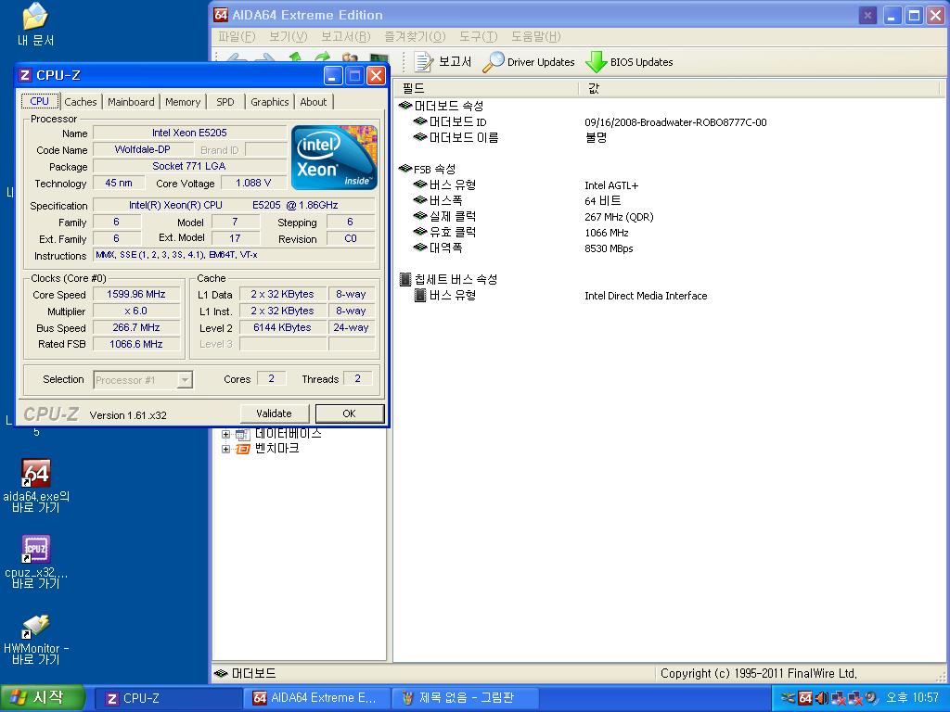The image size is (950, 712).
Task: Expand the 데이터베이스 tree node
Action: click(226, 434)
